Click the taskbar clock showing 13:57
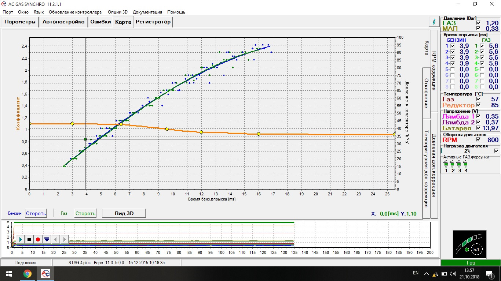The width and height of the screenshot is (501, 281). (469, 273)
